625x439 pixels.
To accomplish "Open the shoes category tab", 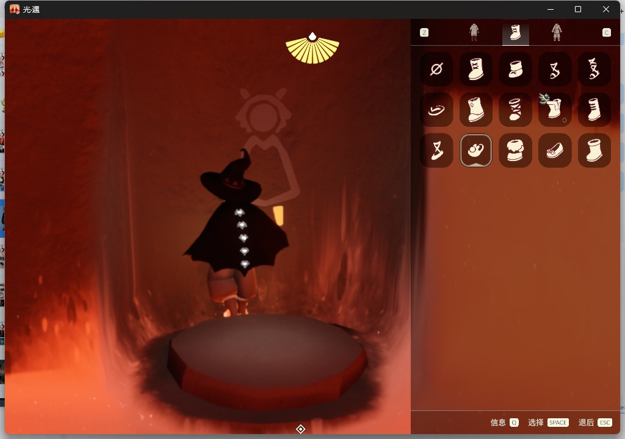I will (x=515, y=32).
